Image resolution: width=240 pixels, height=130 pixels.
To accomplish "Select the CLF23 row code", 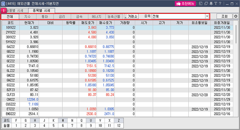I will 11,95.
